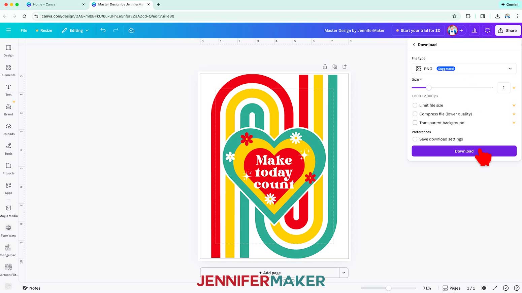Screen dimensions: 522x293
Task: Click the Size multiplier input field
Action: [503, 88]
